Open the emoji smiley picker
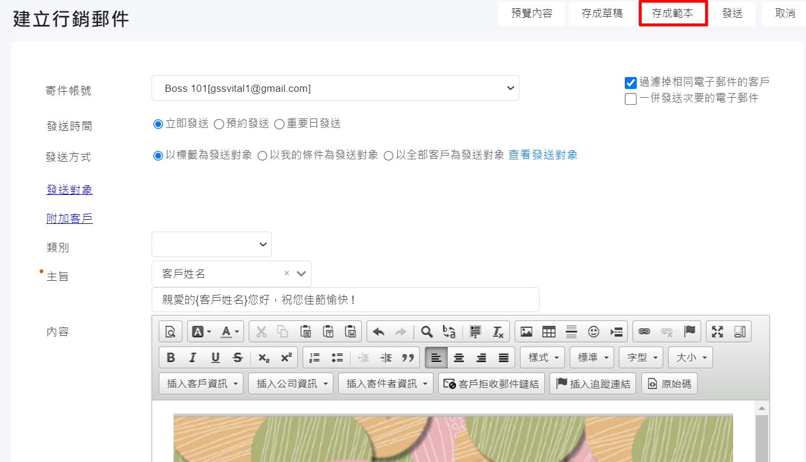Image resolution: width=806 pixels, height=462 pixels. (x=593, y=332)
